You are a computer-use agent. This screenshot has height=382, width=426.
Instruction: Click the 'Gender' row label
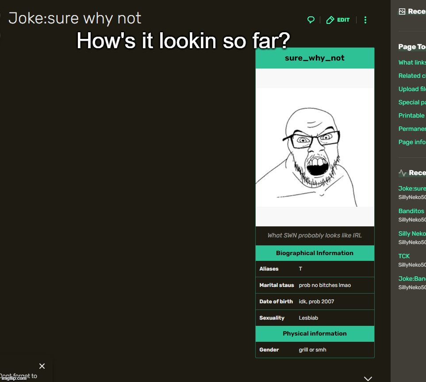pos(269,350)
